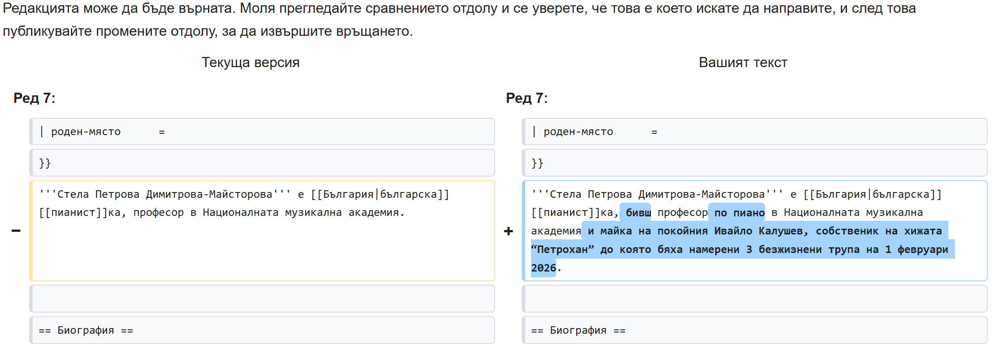Click the highlighted year "2026"
The width and height of the screenshot is (993, 351).
point(543,268)
